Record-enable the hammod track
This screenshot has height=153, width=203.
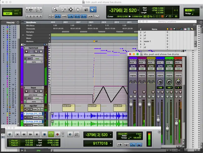click(27, 51)
